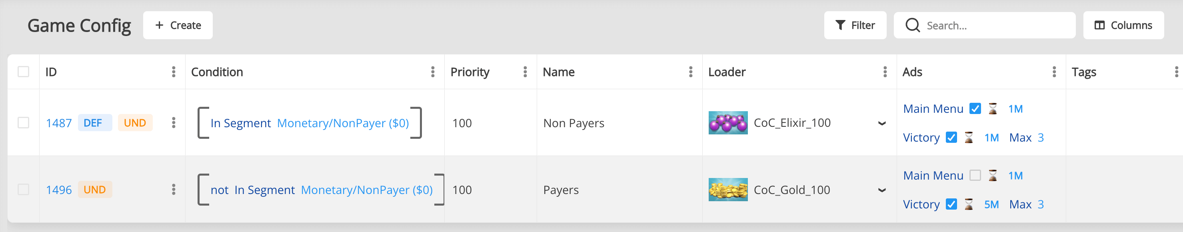Open row actions menu for config 1496
1183x232 pixels.
[173, 190]
